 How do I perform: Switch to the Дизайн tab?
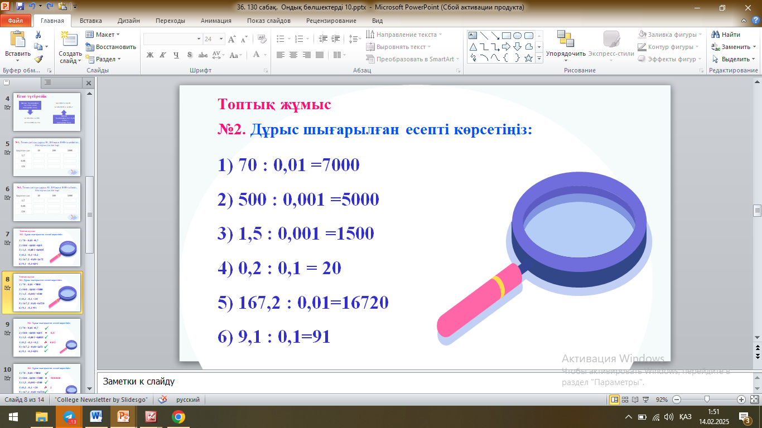pos(129,21)
